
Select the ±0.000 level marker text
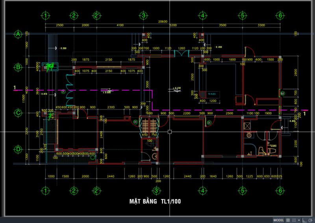tap(106, 93)
